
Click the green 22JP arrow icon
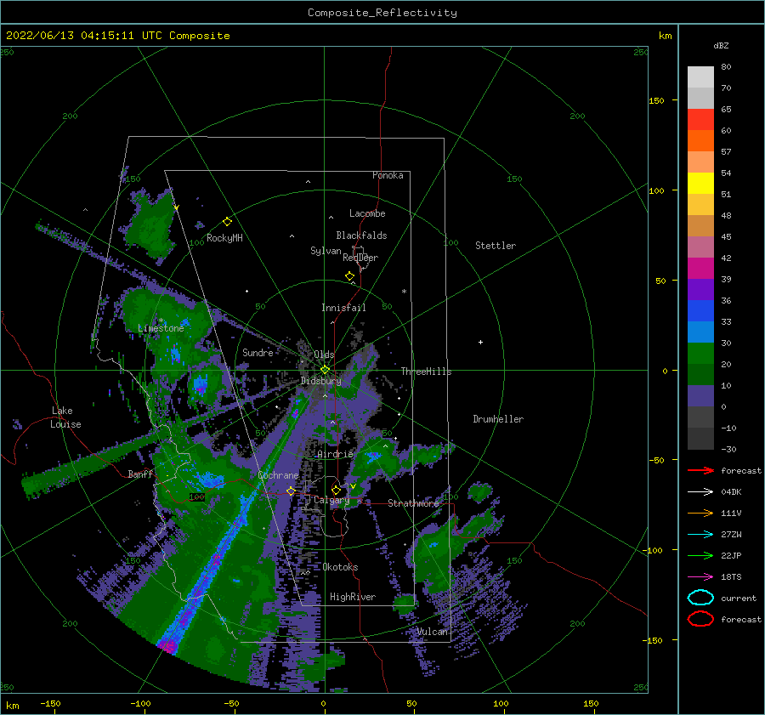click(x=700, y=555)
